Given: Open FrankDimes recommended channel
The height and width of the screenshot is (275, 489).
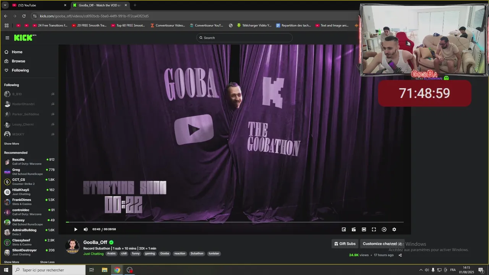Looking at the screenshot, I should click(x=29, y=202).
